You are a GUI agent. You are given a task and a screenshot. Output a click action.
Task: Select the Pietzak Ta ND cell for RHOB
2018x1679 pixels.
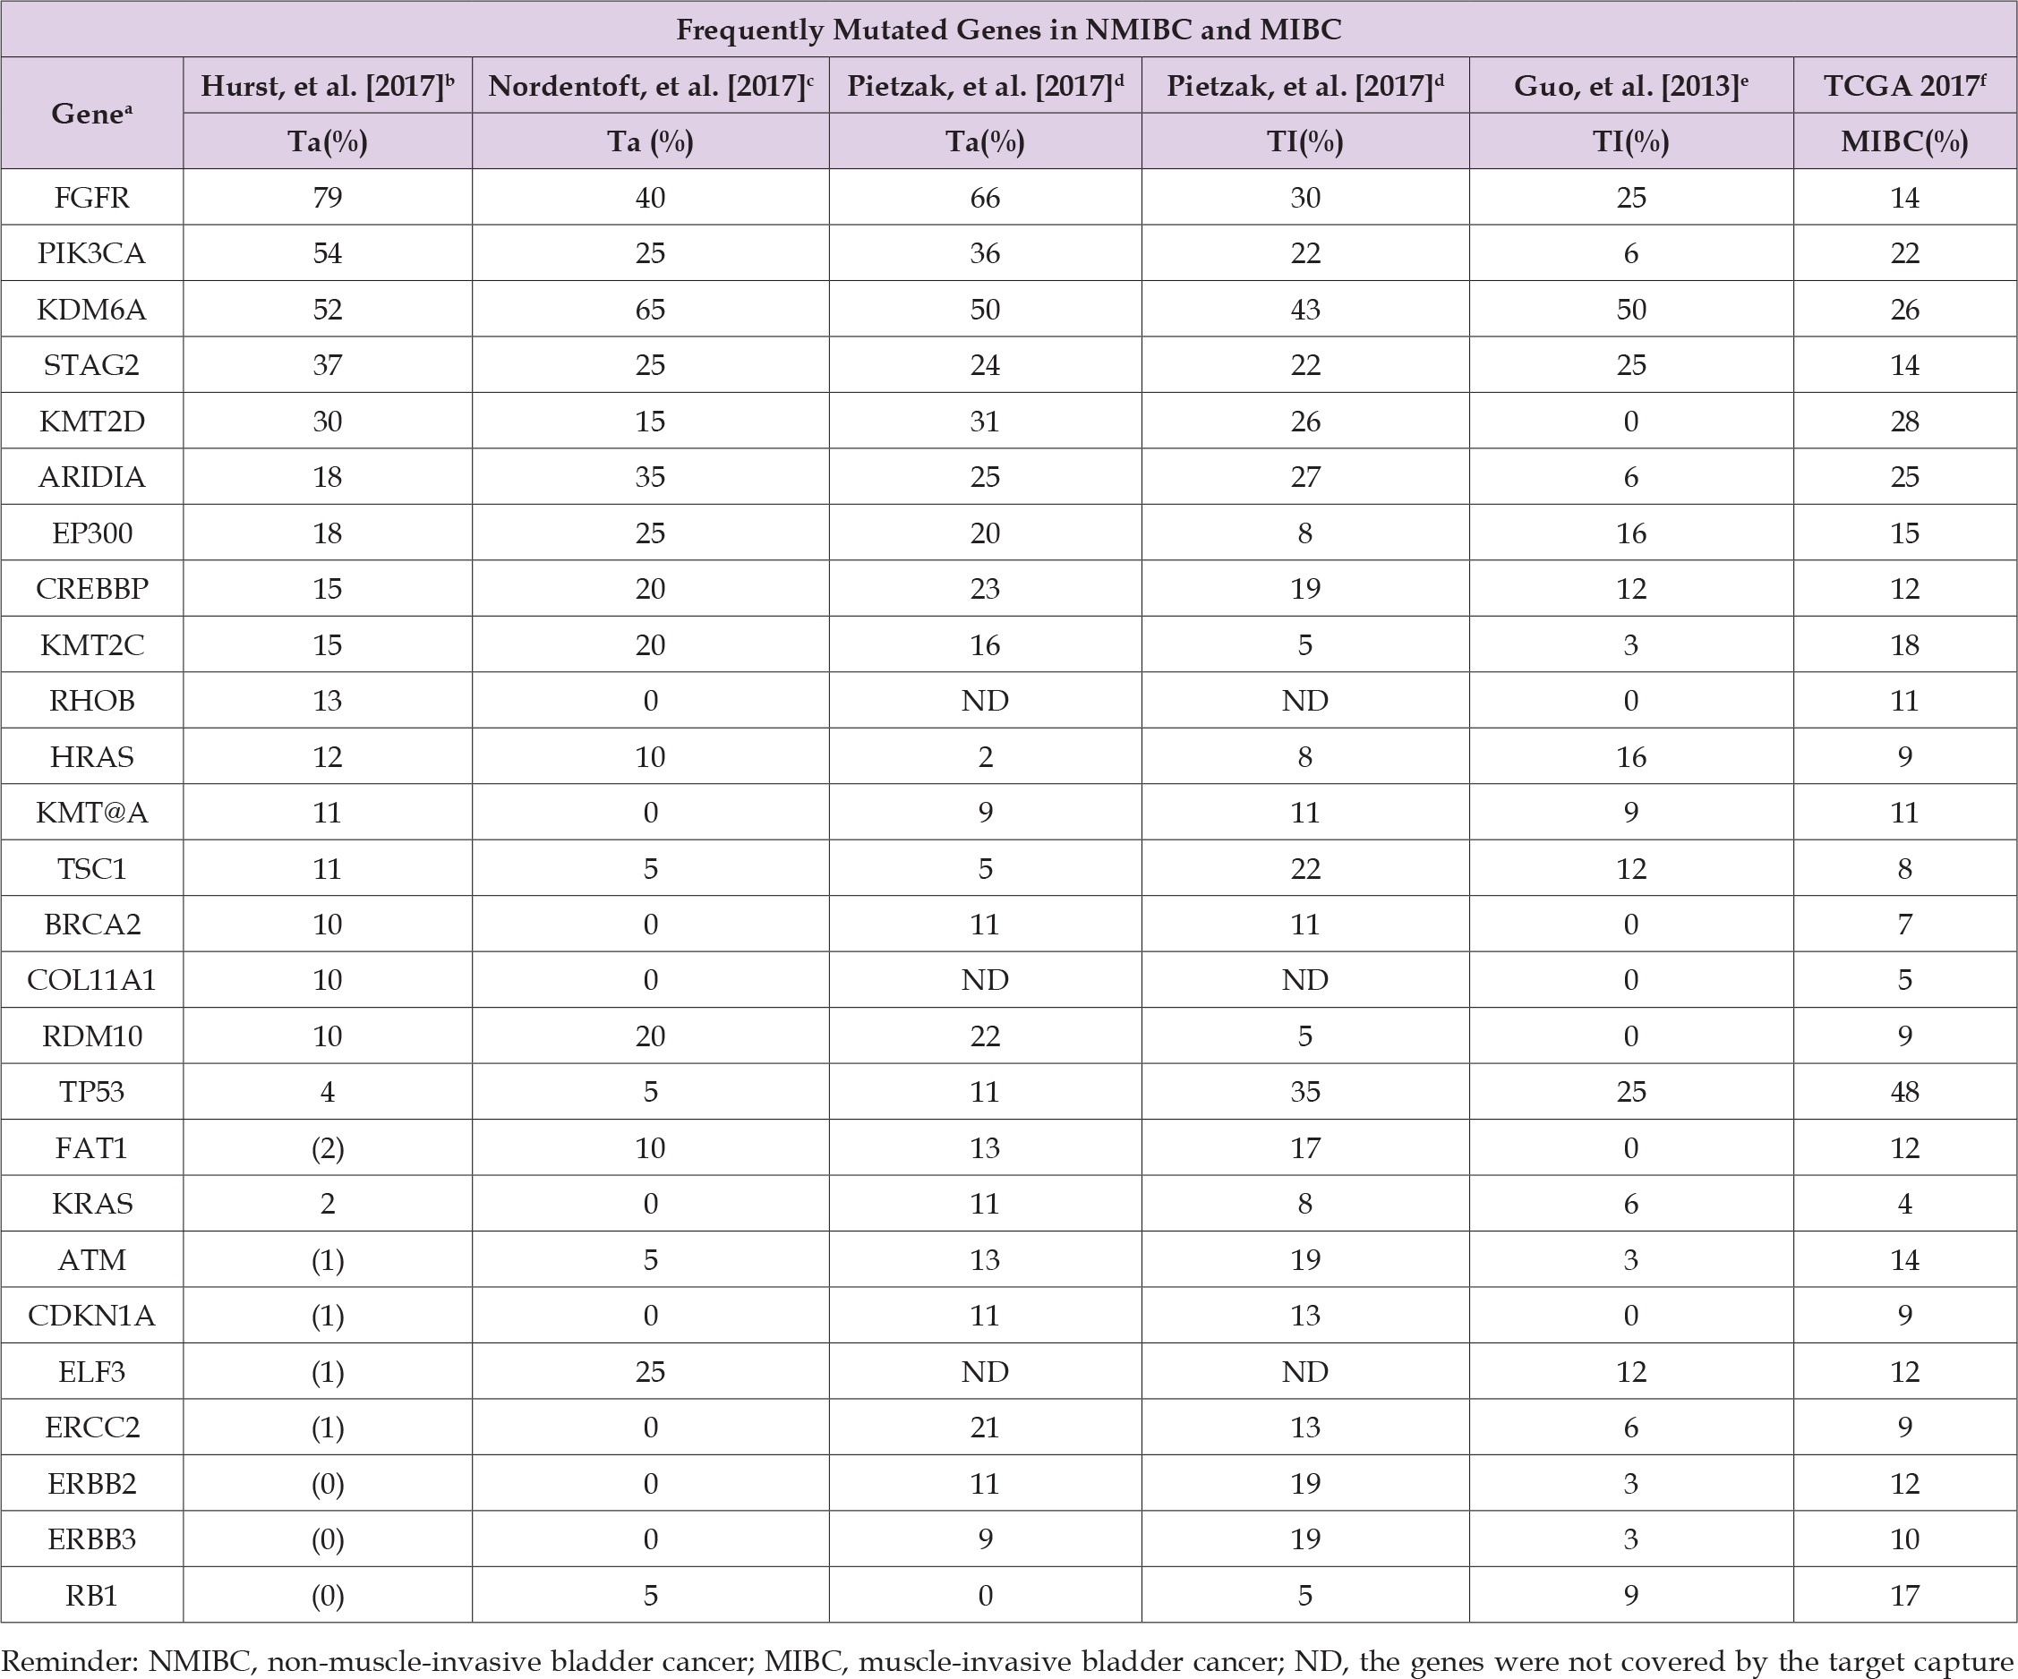985,700
